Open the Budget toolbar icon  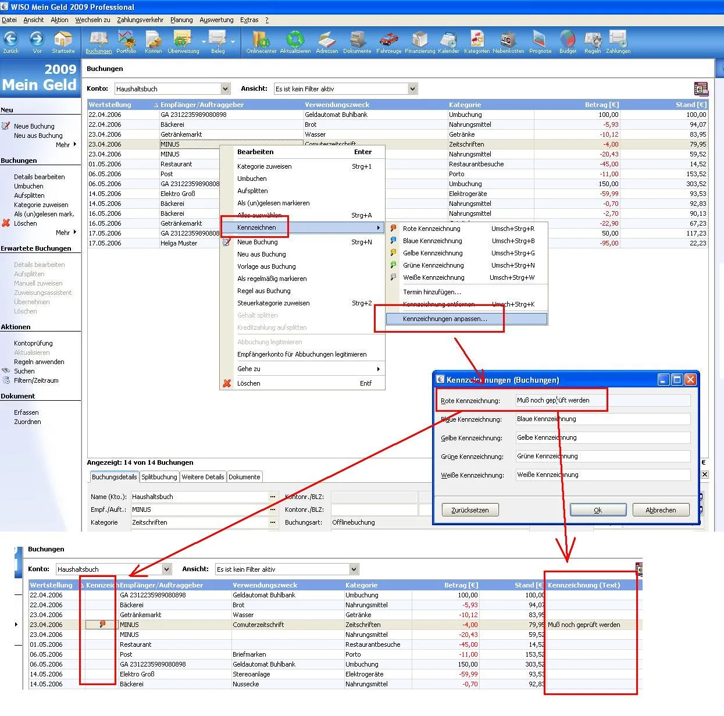tap(568, 41)
